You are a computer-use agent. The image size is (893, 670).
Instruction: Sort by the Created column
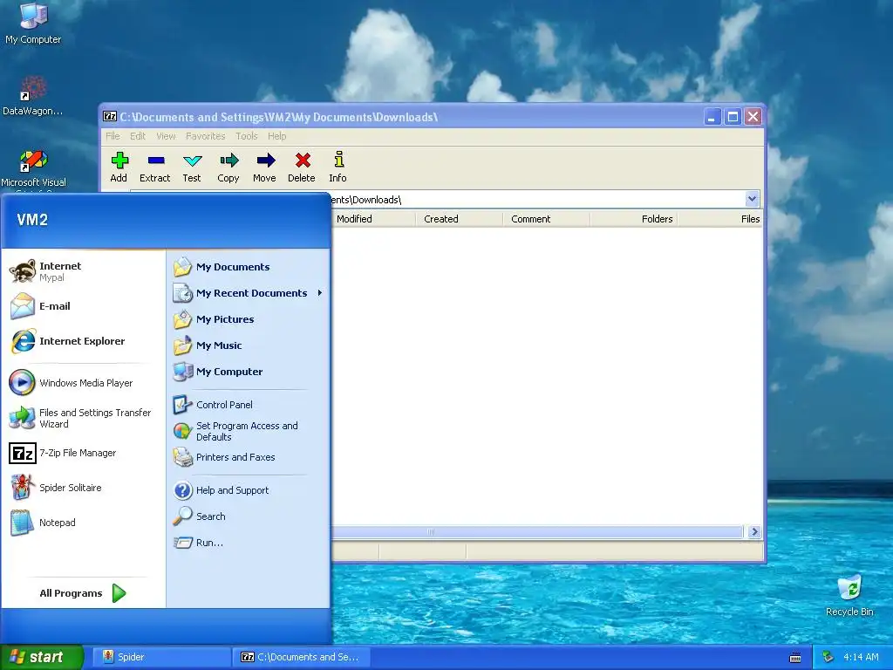[x=459, y=219]
